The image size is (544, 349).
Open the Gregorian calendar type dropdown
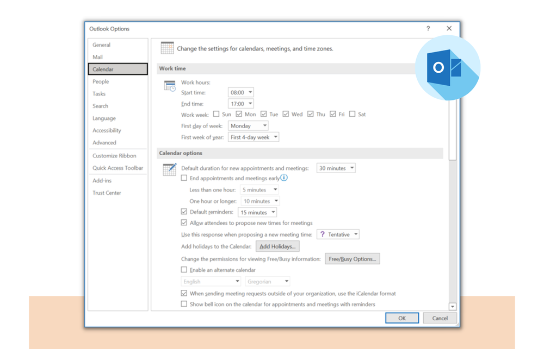pyautogui.click(x=268, y=282)
